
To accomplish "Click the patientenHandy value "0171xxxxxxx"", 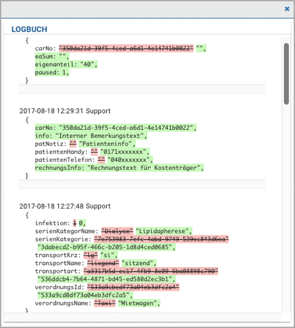I will point(125,152).
